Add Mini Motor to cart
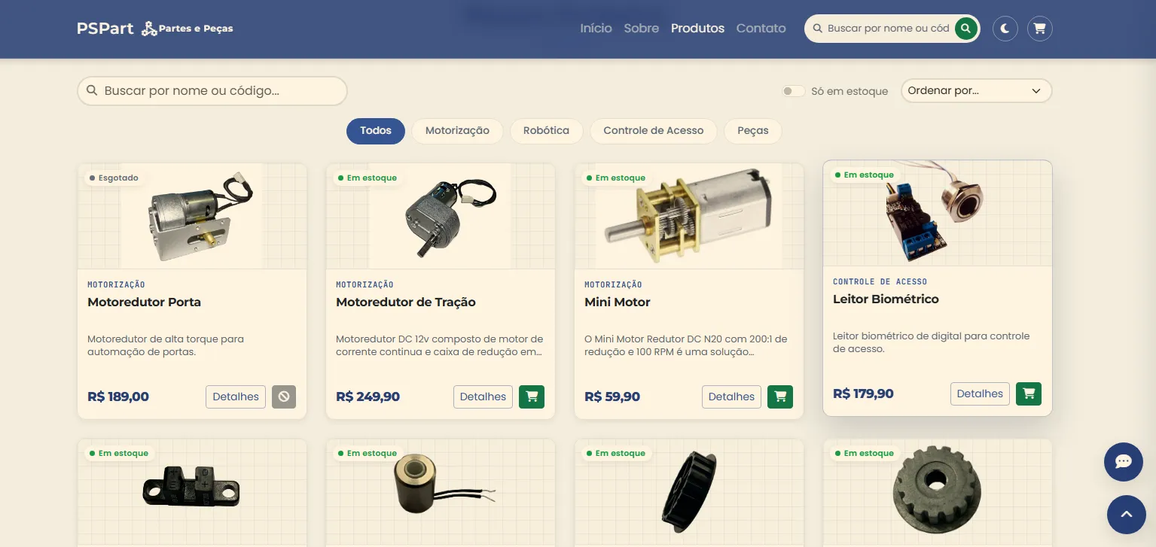This screenshot has height=547, width=1156. [780, 397]
